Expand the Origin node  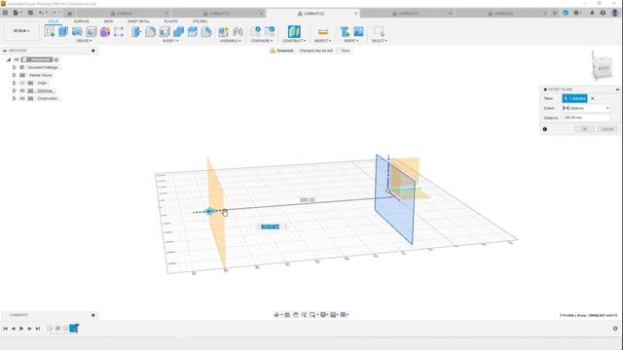pyautogui.click(x=15, y=83)
